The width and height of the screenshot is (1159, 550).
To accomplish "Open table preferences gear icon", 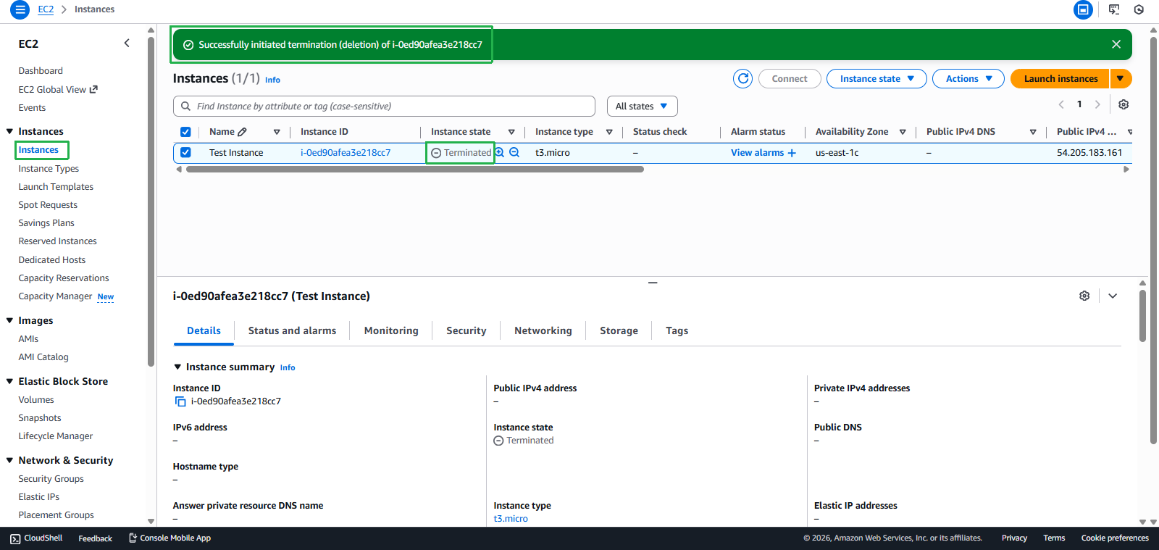I will [1124, 104].
